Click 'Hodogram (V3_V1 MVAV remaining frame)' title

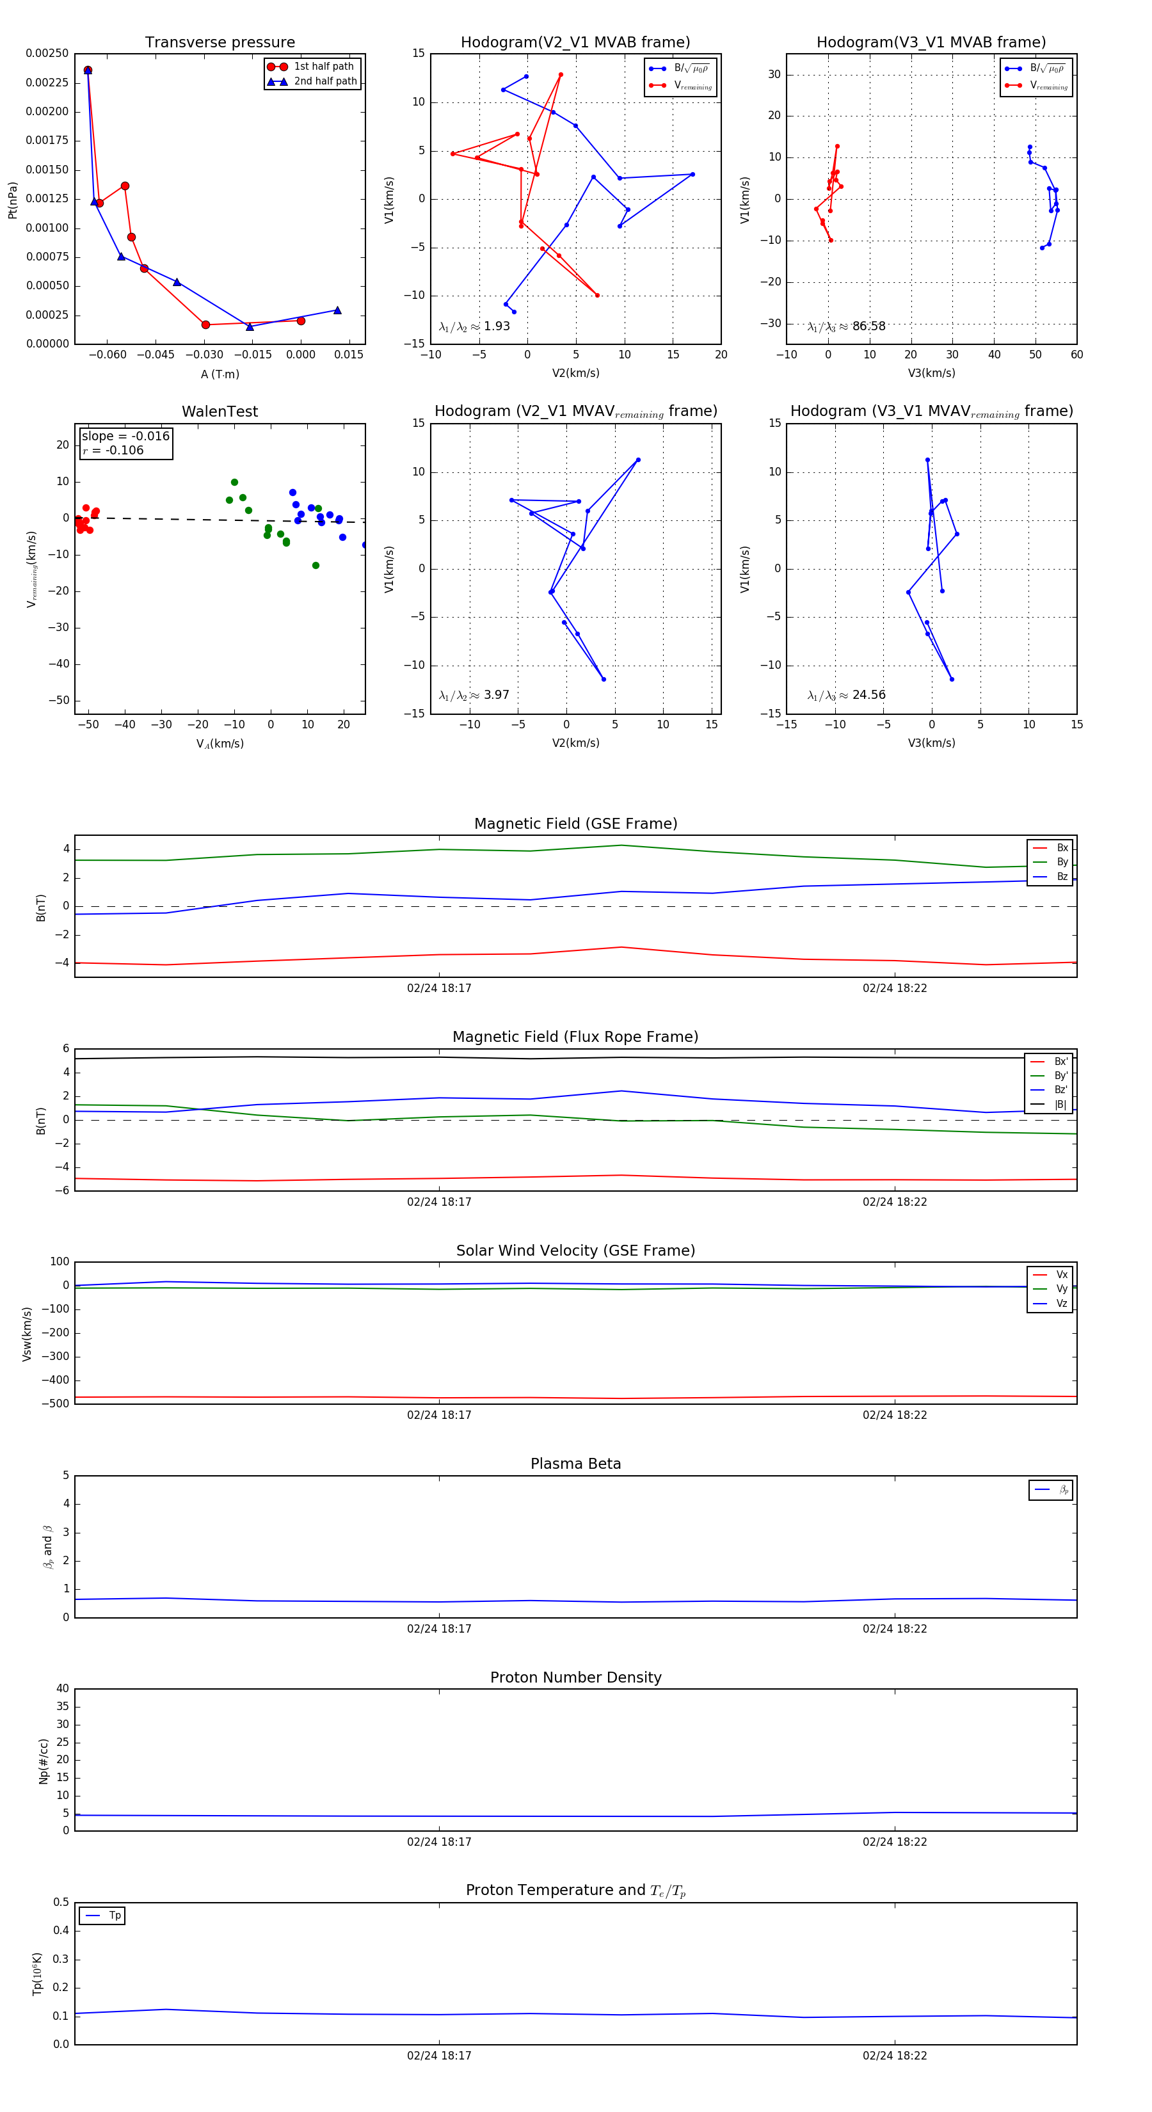[931, 412]
